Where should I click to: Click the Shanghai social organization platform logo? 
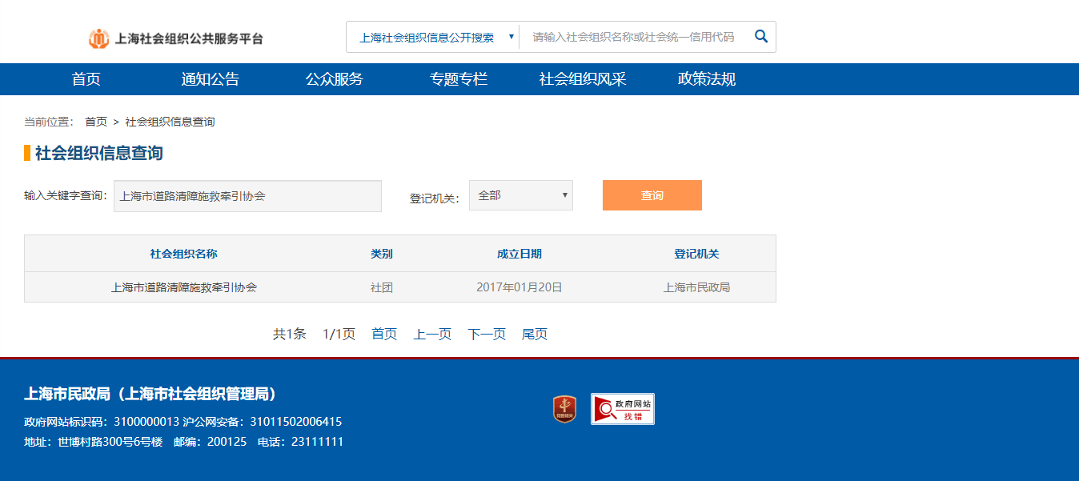coord(175,38)
